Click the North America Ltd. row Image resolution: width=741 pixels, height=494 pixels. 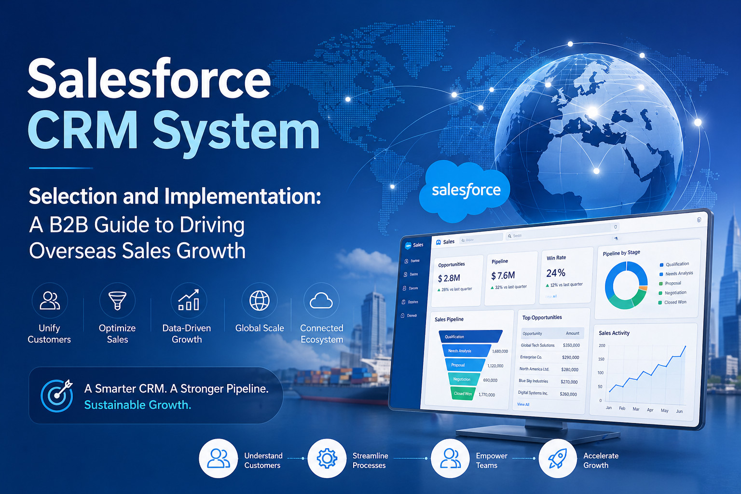coord(549,370)
